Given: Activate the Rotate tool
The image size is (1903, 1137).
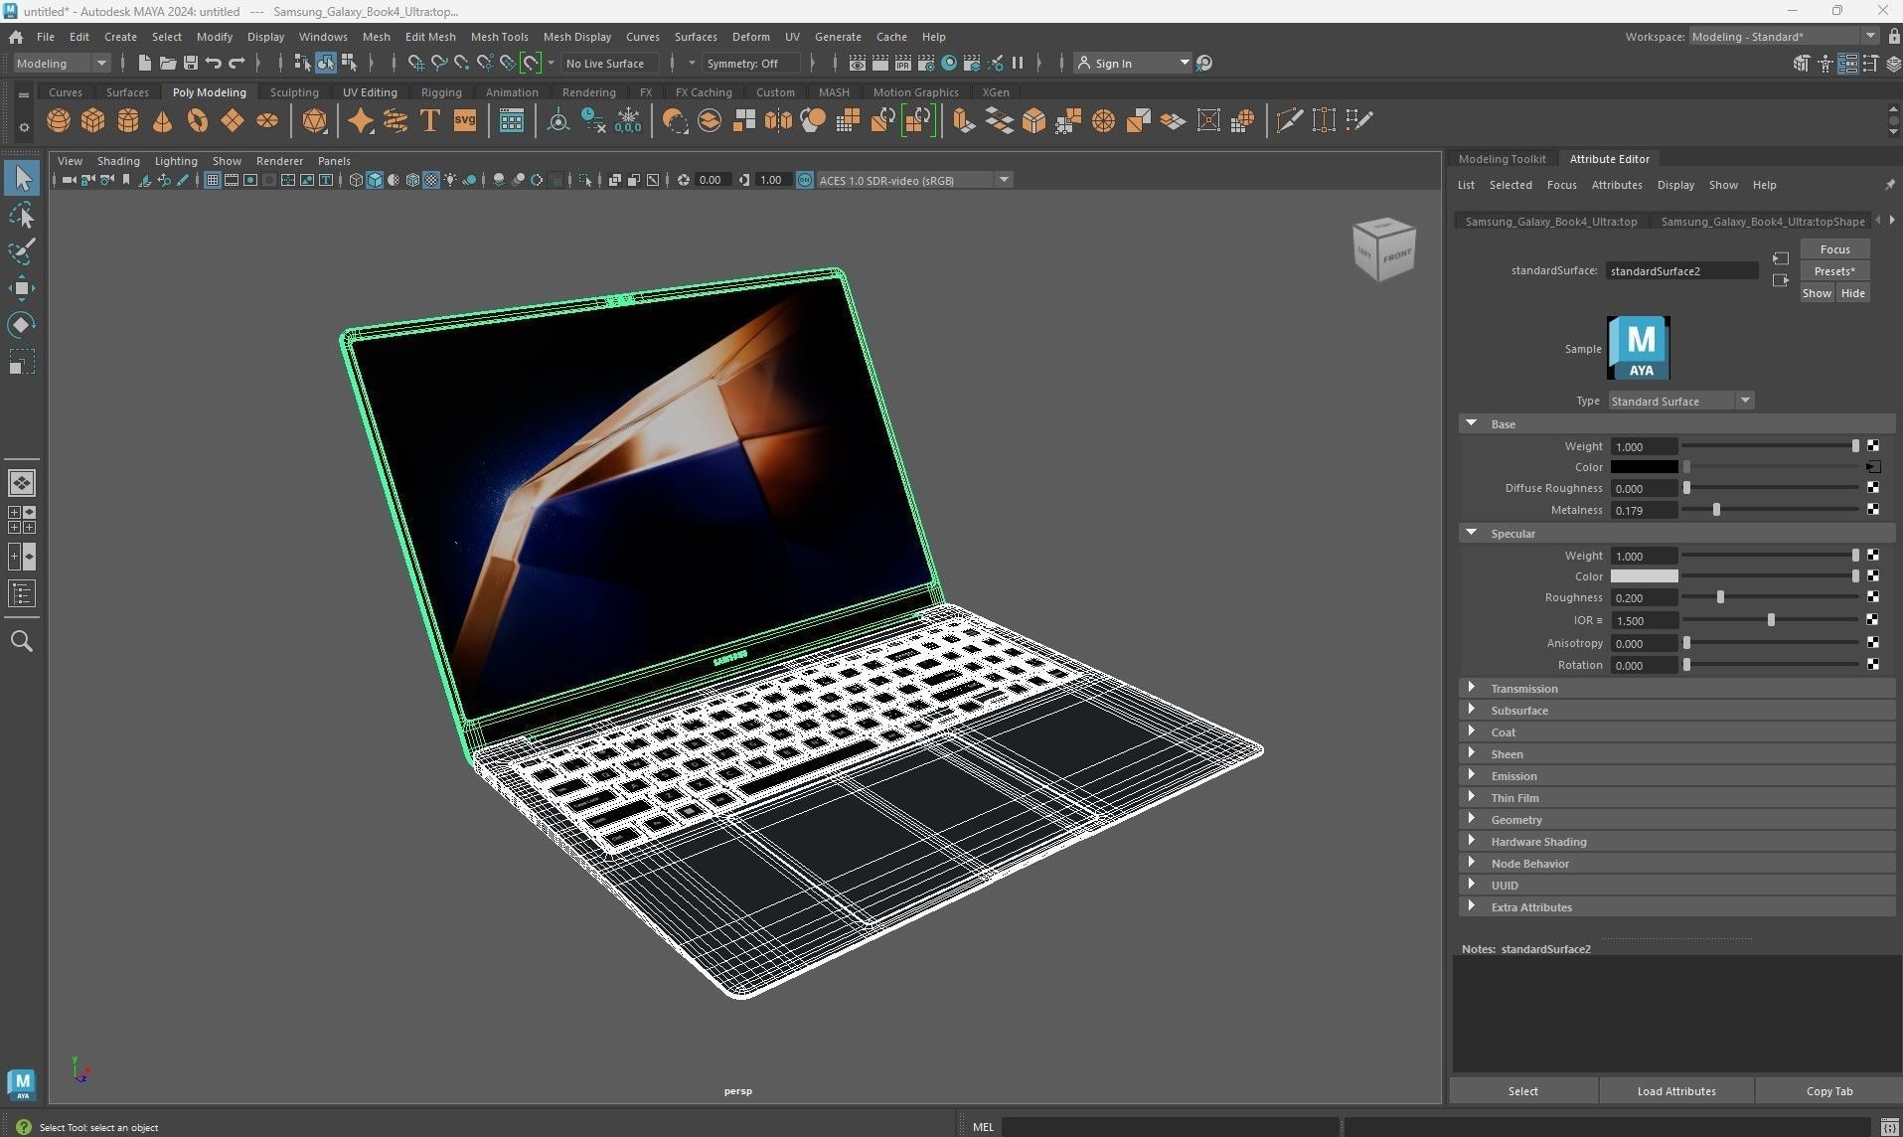Looking at the screenshot, I should coord(22,325).
